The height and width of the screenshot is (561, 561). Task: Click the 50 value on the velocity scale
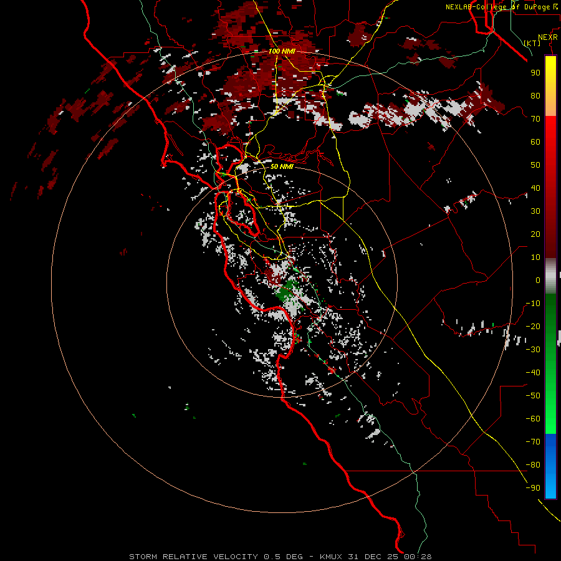[535, 165]
